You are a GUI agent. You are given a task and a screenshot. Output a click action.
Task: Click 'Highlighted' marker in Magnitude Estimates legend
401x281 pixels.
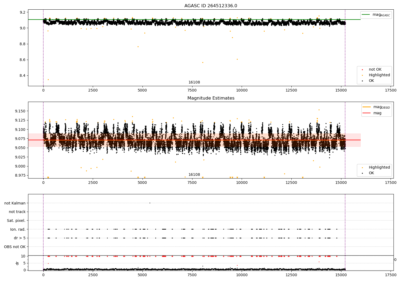[362, 168]
